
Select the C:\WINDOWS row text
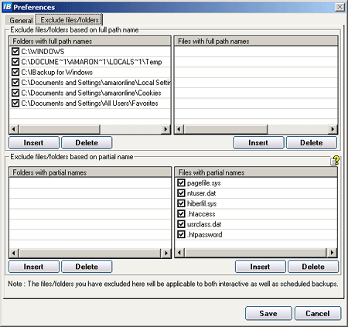point(43,51)
